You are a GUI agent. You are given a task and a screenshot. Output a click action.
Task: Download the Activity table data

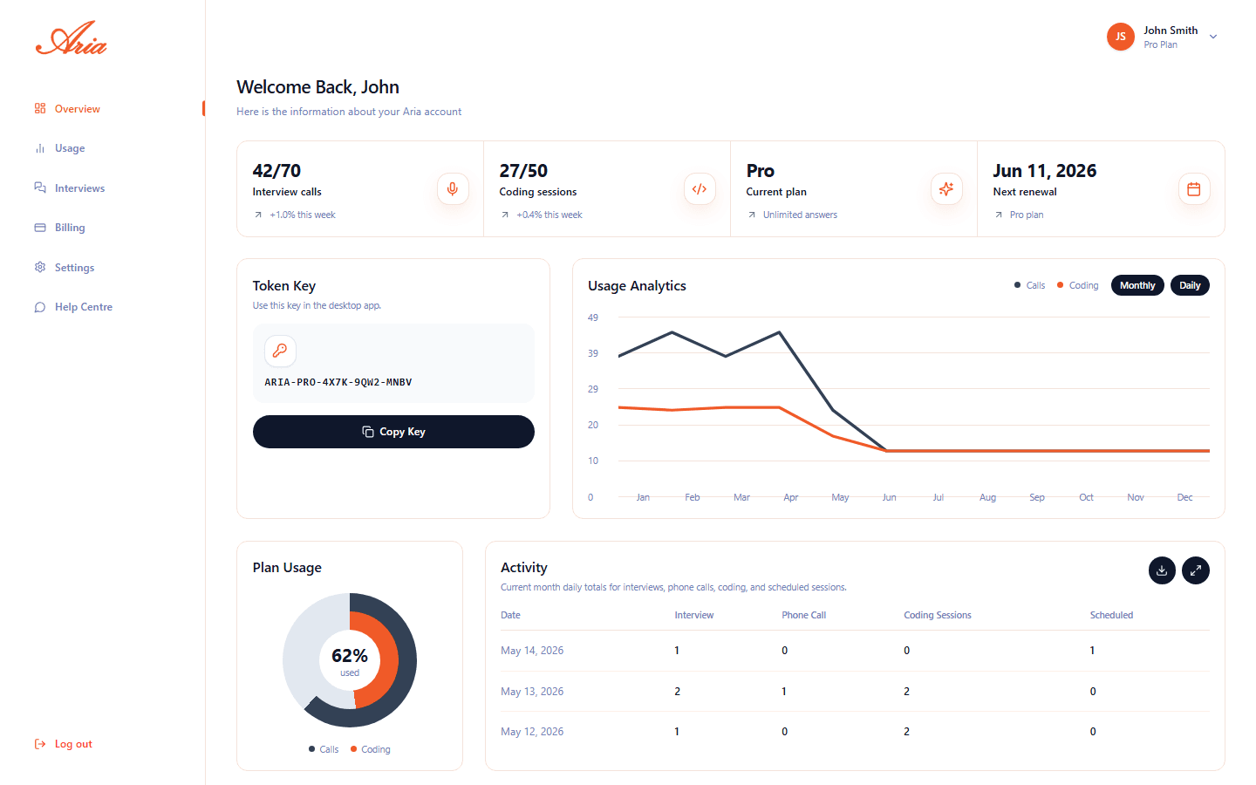tap(1162, 570)
